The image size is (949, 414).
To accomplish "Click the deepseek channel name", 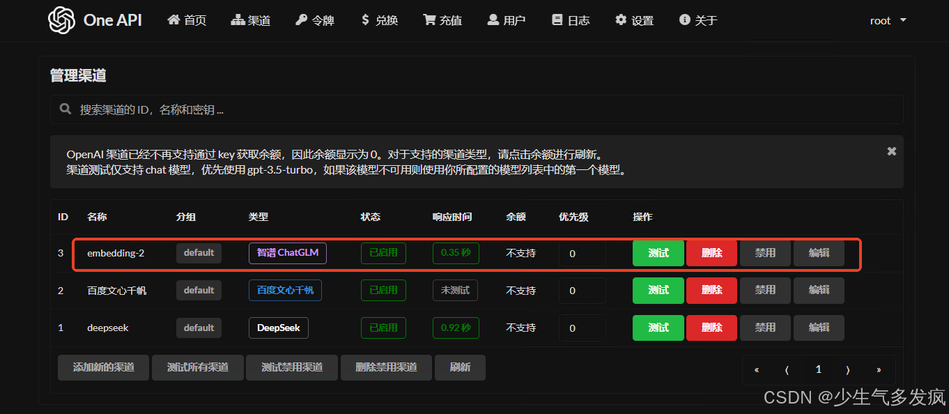I will (x=108, y=328).
